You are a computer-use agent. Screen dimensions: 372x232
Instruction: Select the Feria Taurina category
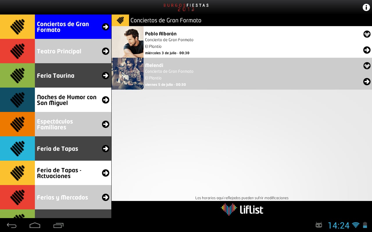click(x=56, y=75)
